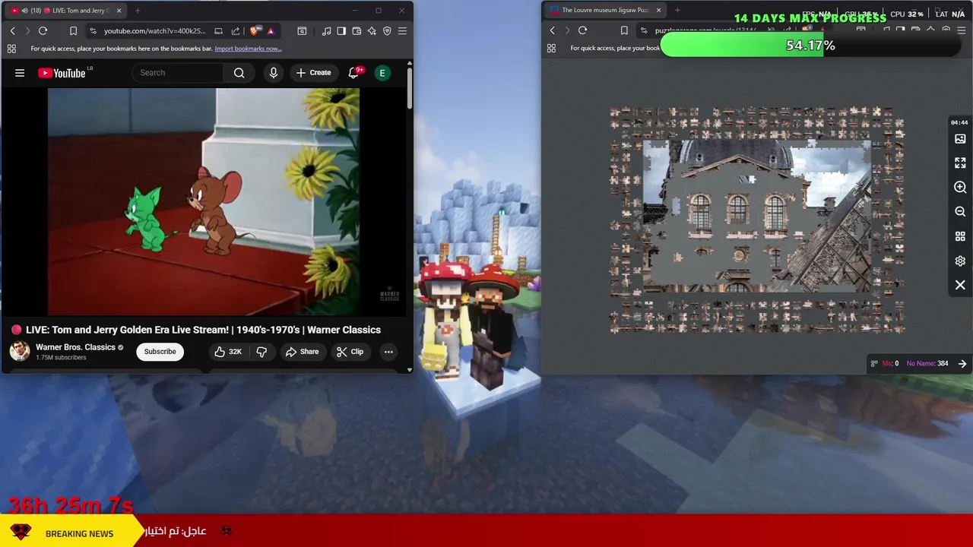The width and height of the screenshot is (973, 547).
Task: Click the 54.17% progress bar
Action: [x=811, y=46]
